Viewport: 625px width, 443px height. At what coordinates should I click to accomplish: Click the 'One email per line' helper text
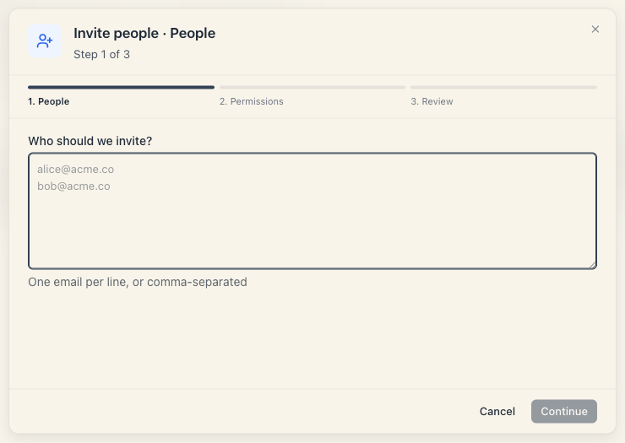[x=138, y=282]
